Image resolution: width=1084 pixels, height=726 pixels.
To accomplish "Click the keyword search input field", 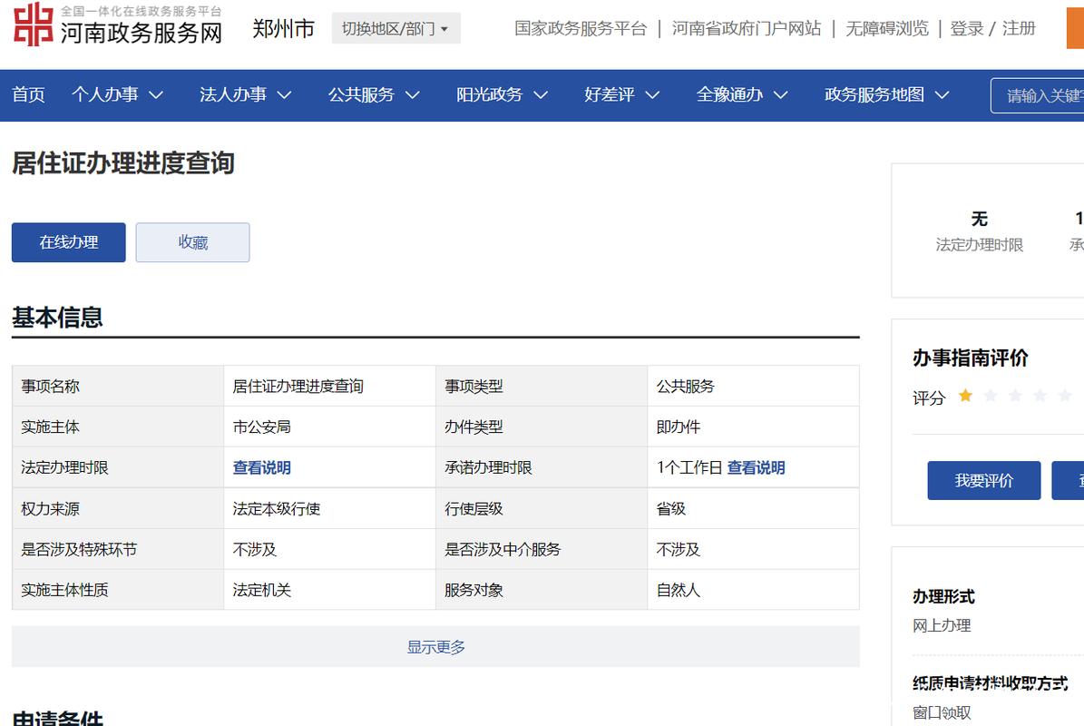I will coord(1043,95).
